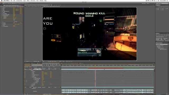Toggle the Cut Tiles checkbox in Effect Controls
169x95 pixels.
point(13,22)
